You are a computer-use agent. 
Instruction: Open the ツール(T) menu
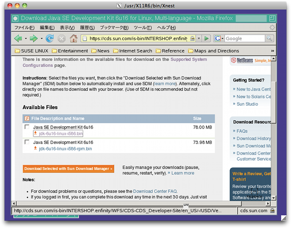[x=142, y=28]
